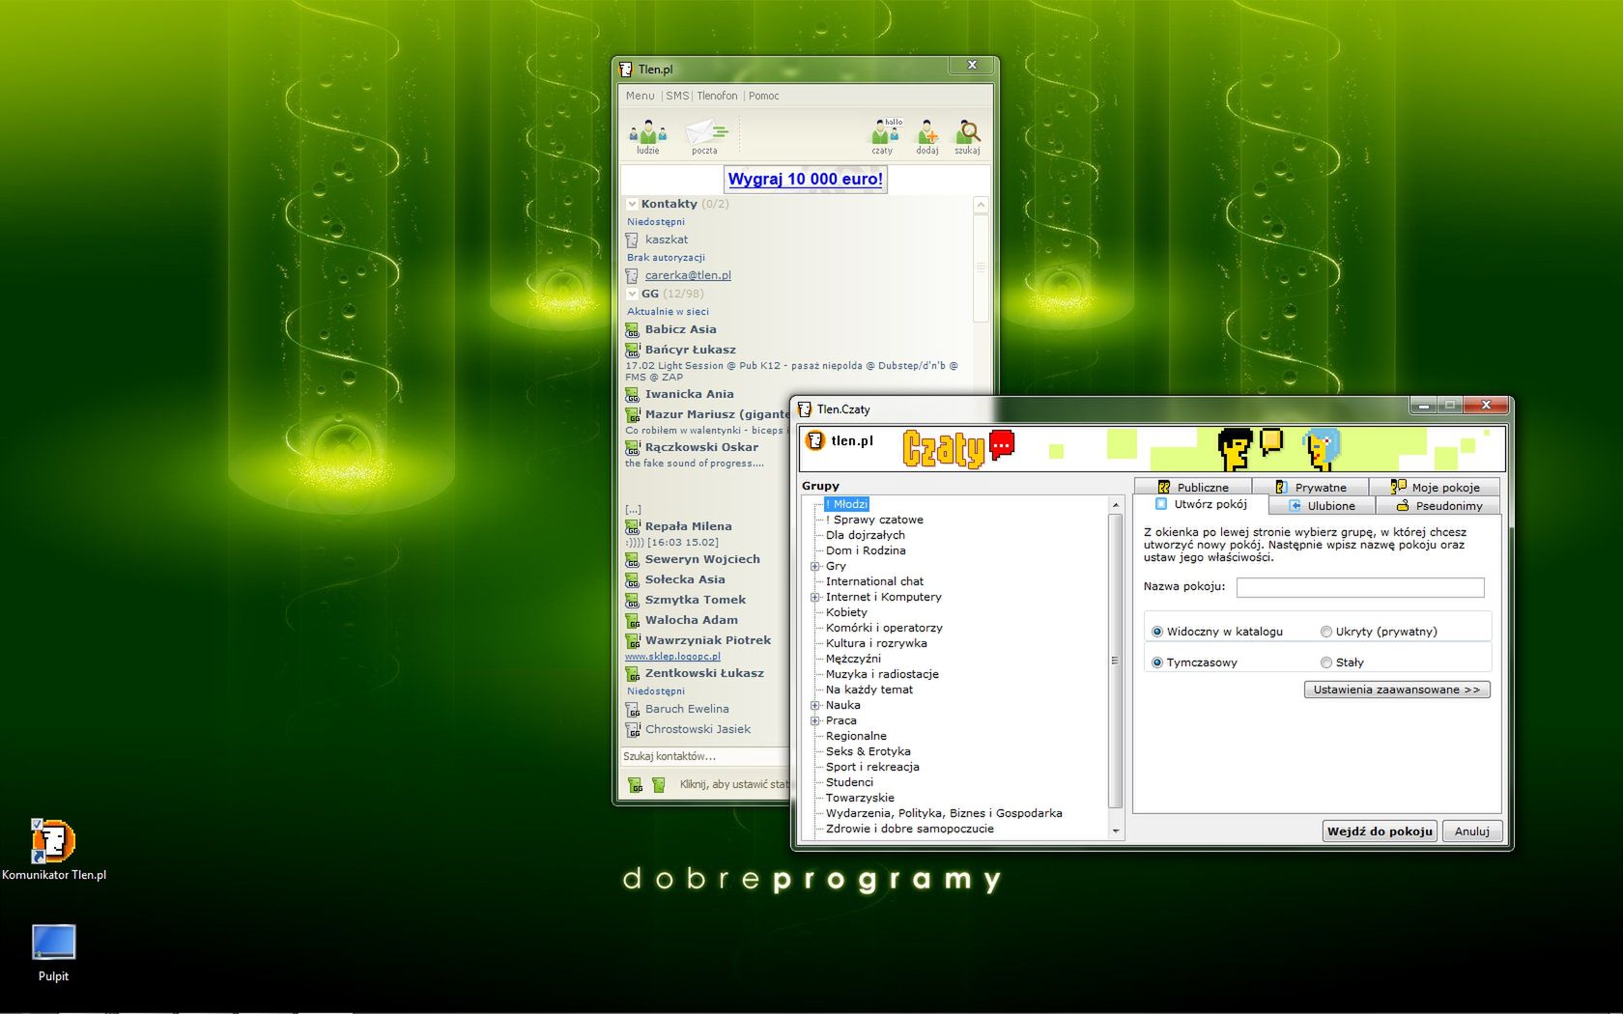
Task: Open the Pomoc menu
Action: [763, 96]
